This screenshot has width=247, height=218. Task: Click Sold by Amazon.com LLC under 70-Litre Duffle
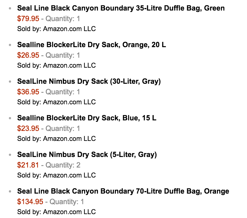pyautogui.click(x=56, y=212)
